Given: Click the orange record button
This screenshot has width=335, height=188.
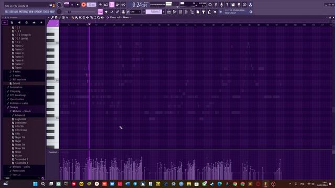Looking at the screenshot, I should [83, 5].
